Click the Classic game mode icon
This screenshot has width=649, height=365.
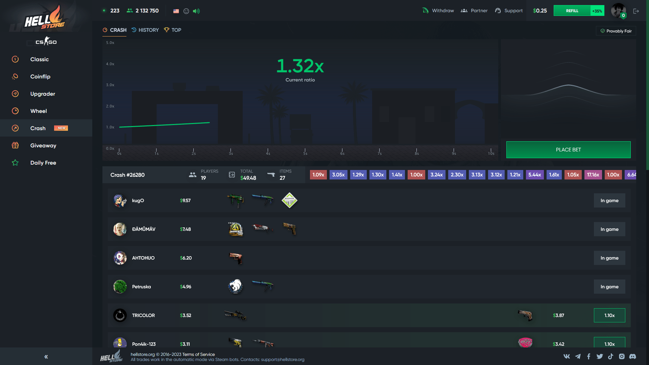pos(15,59)
